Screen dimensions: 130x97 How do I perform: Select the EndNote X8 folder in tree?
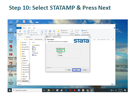[24, 61]
